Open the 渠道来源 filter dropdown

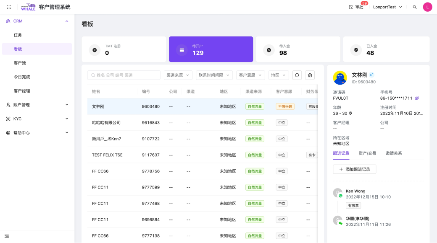[x=178, y=75]
